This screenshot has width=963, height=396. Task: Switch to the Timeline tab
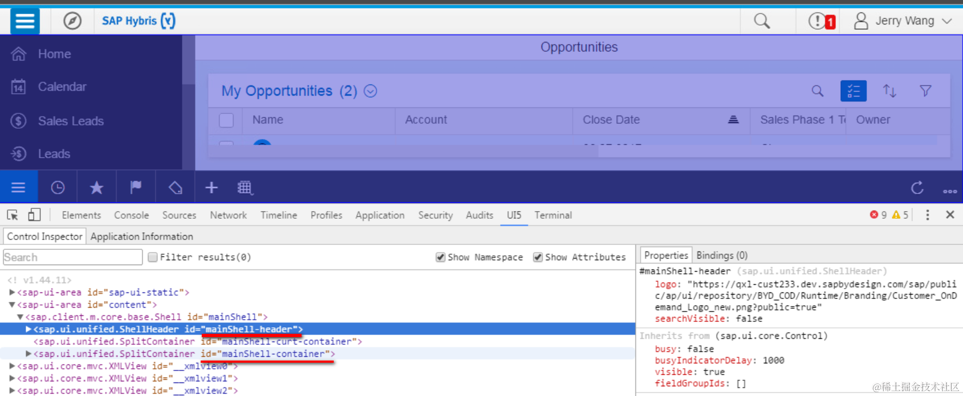[x=279, y=215]
